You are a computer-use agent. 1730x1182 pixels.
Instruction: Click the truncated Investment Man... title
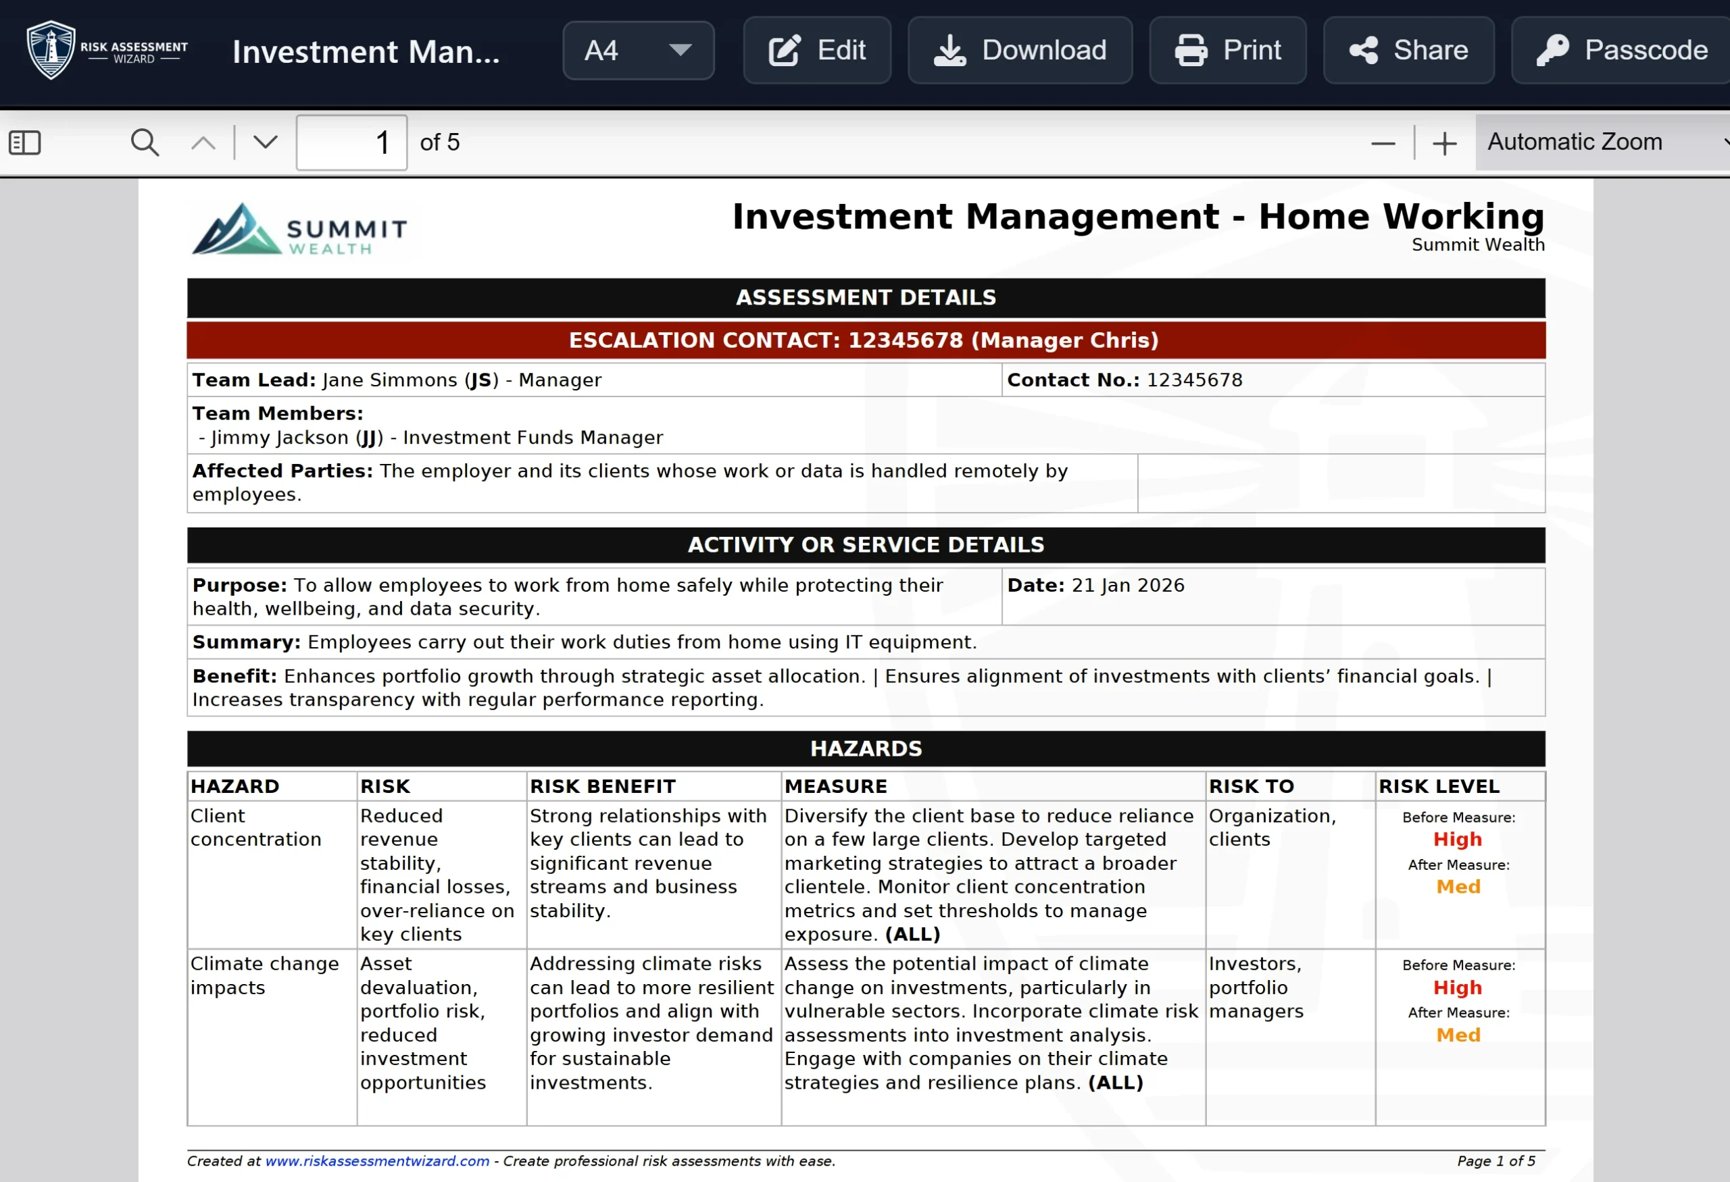[x=366, y=52]
